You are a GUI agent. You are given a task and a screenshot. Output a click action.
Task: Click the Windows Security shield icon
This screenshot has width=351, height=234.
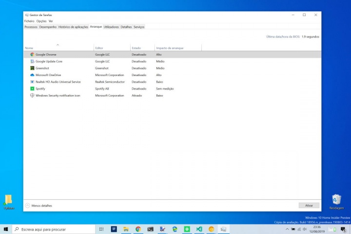tap(32, 96)
